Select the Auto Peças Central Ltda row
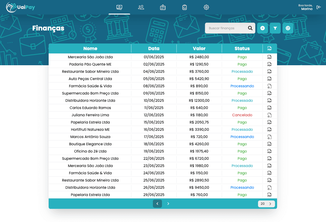Image resolution: width=326 pixels, height=222 pixels. 163,79
